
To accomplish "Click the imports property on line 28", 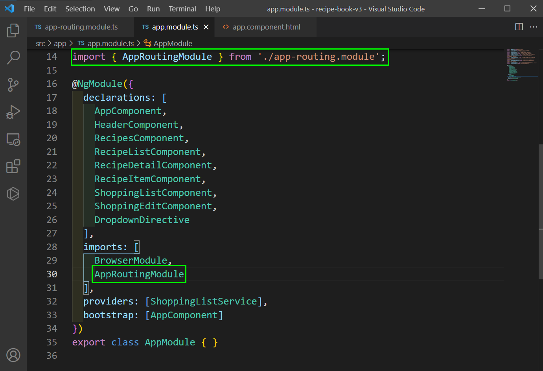I will (x=103, y=247).
